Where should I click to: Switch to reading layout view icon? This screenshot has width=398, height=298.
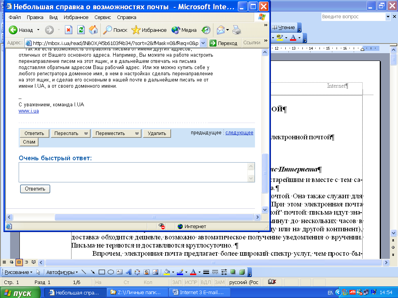pyautogui.click(x=33, y=262)
